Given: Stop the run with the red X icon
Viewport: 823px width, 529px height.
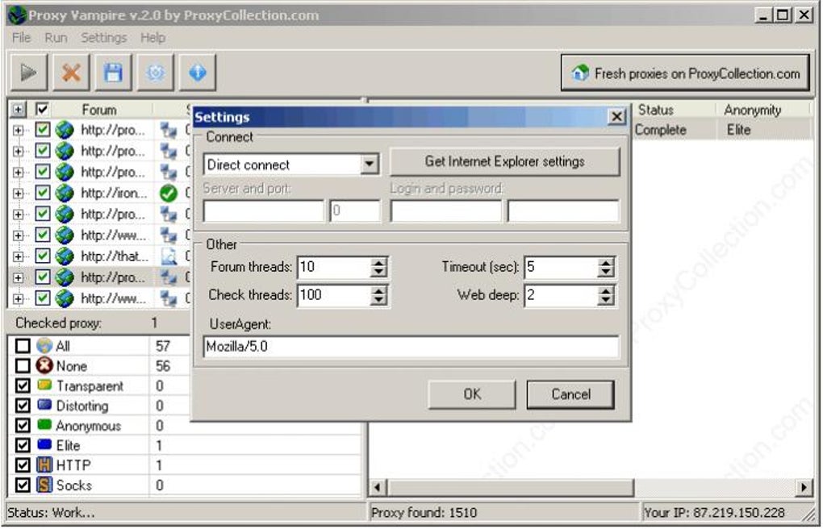Looking at the screenshot, I should 71,73.
